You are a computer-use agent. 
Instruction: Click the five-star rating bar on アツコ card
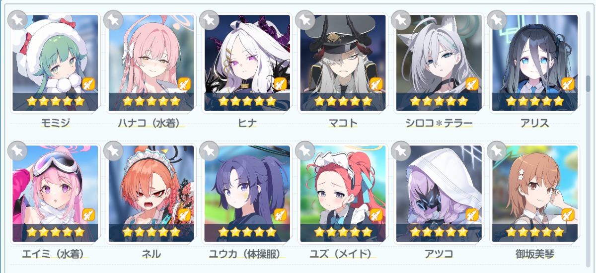(x=439, y=232)
